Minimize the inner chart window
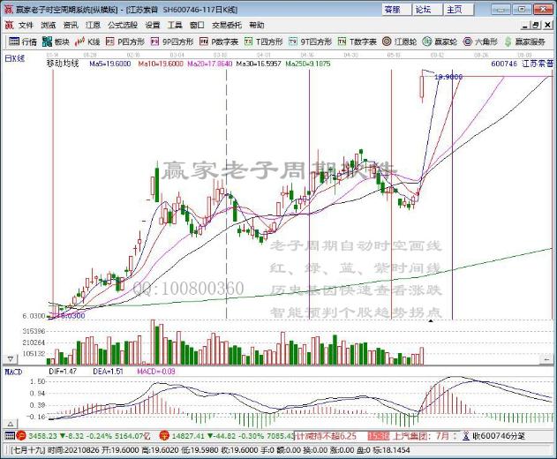 click(525, 25)
